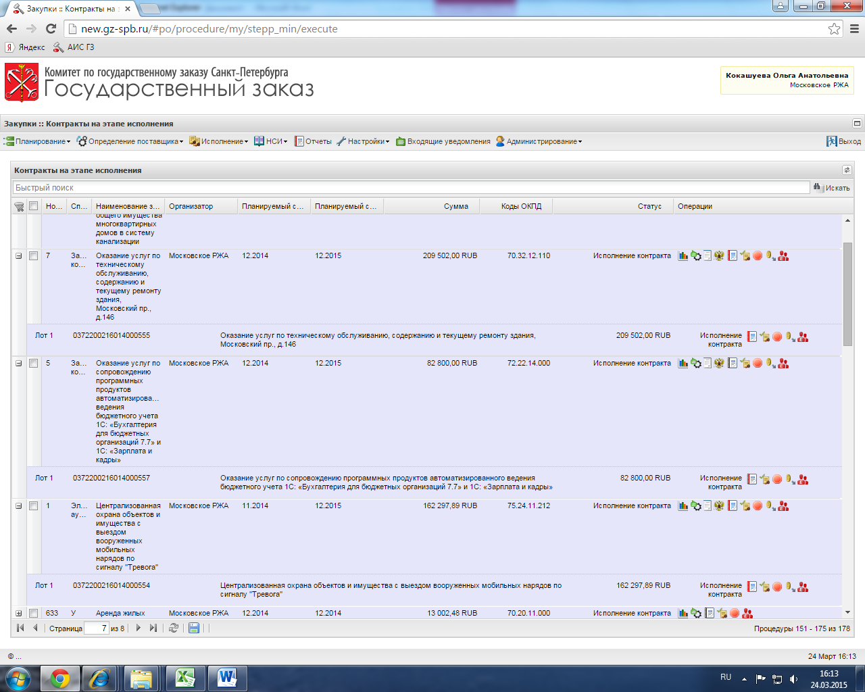Click the blue save floppy disk icon
The width and height of the screenshot is (865, 692).
tap(194, 628)
